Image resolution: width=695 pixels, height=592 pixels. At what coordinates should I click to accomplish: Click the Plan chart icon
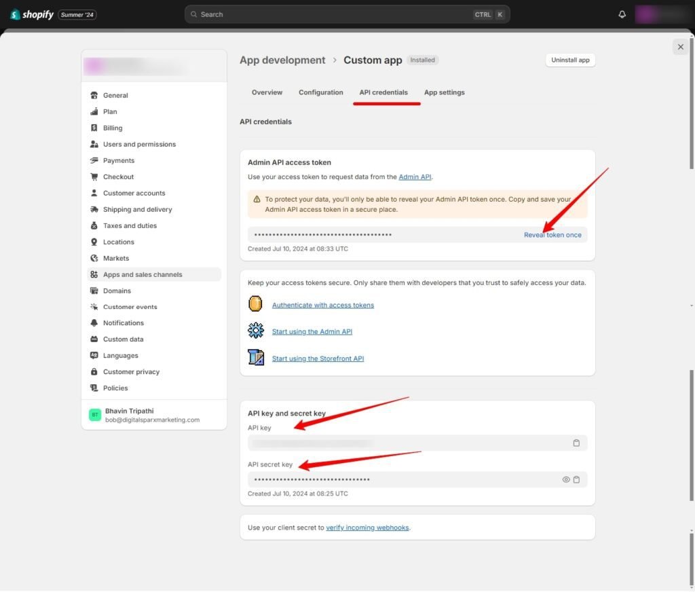click(x=94, y=112)
